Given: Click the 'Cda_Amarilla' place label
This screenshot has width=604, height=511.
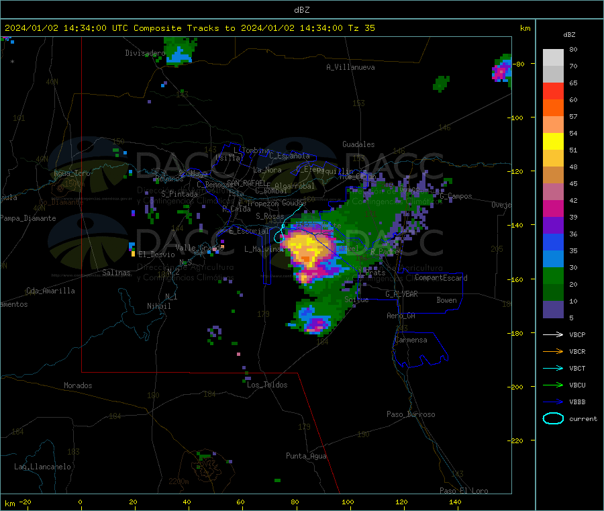Looking at the screenshot, I should 50,291.
